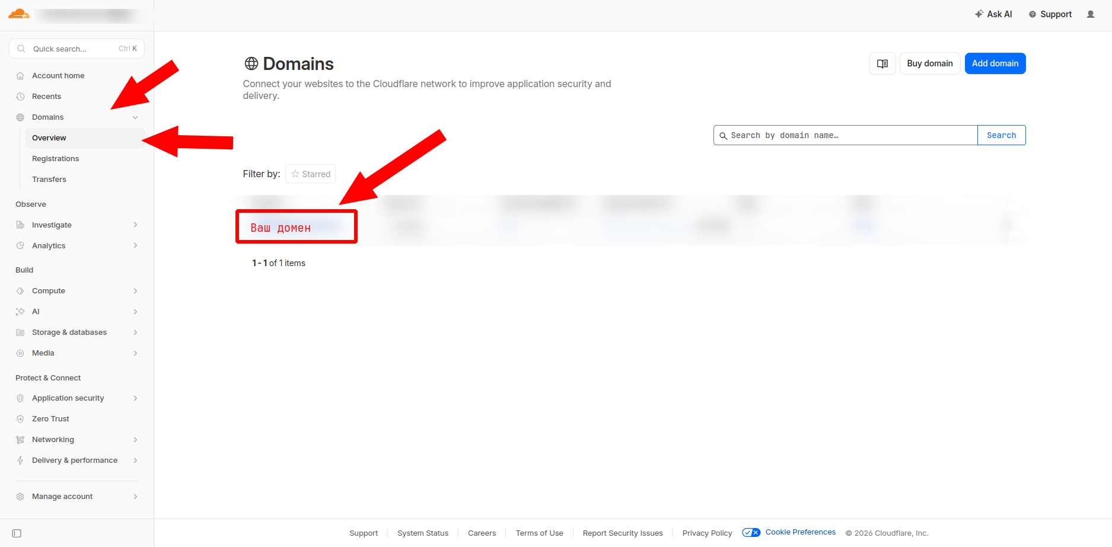Click the Add domain button

[995, 63]
